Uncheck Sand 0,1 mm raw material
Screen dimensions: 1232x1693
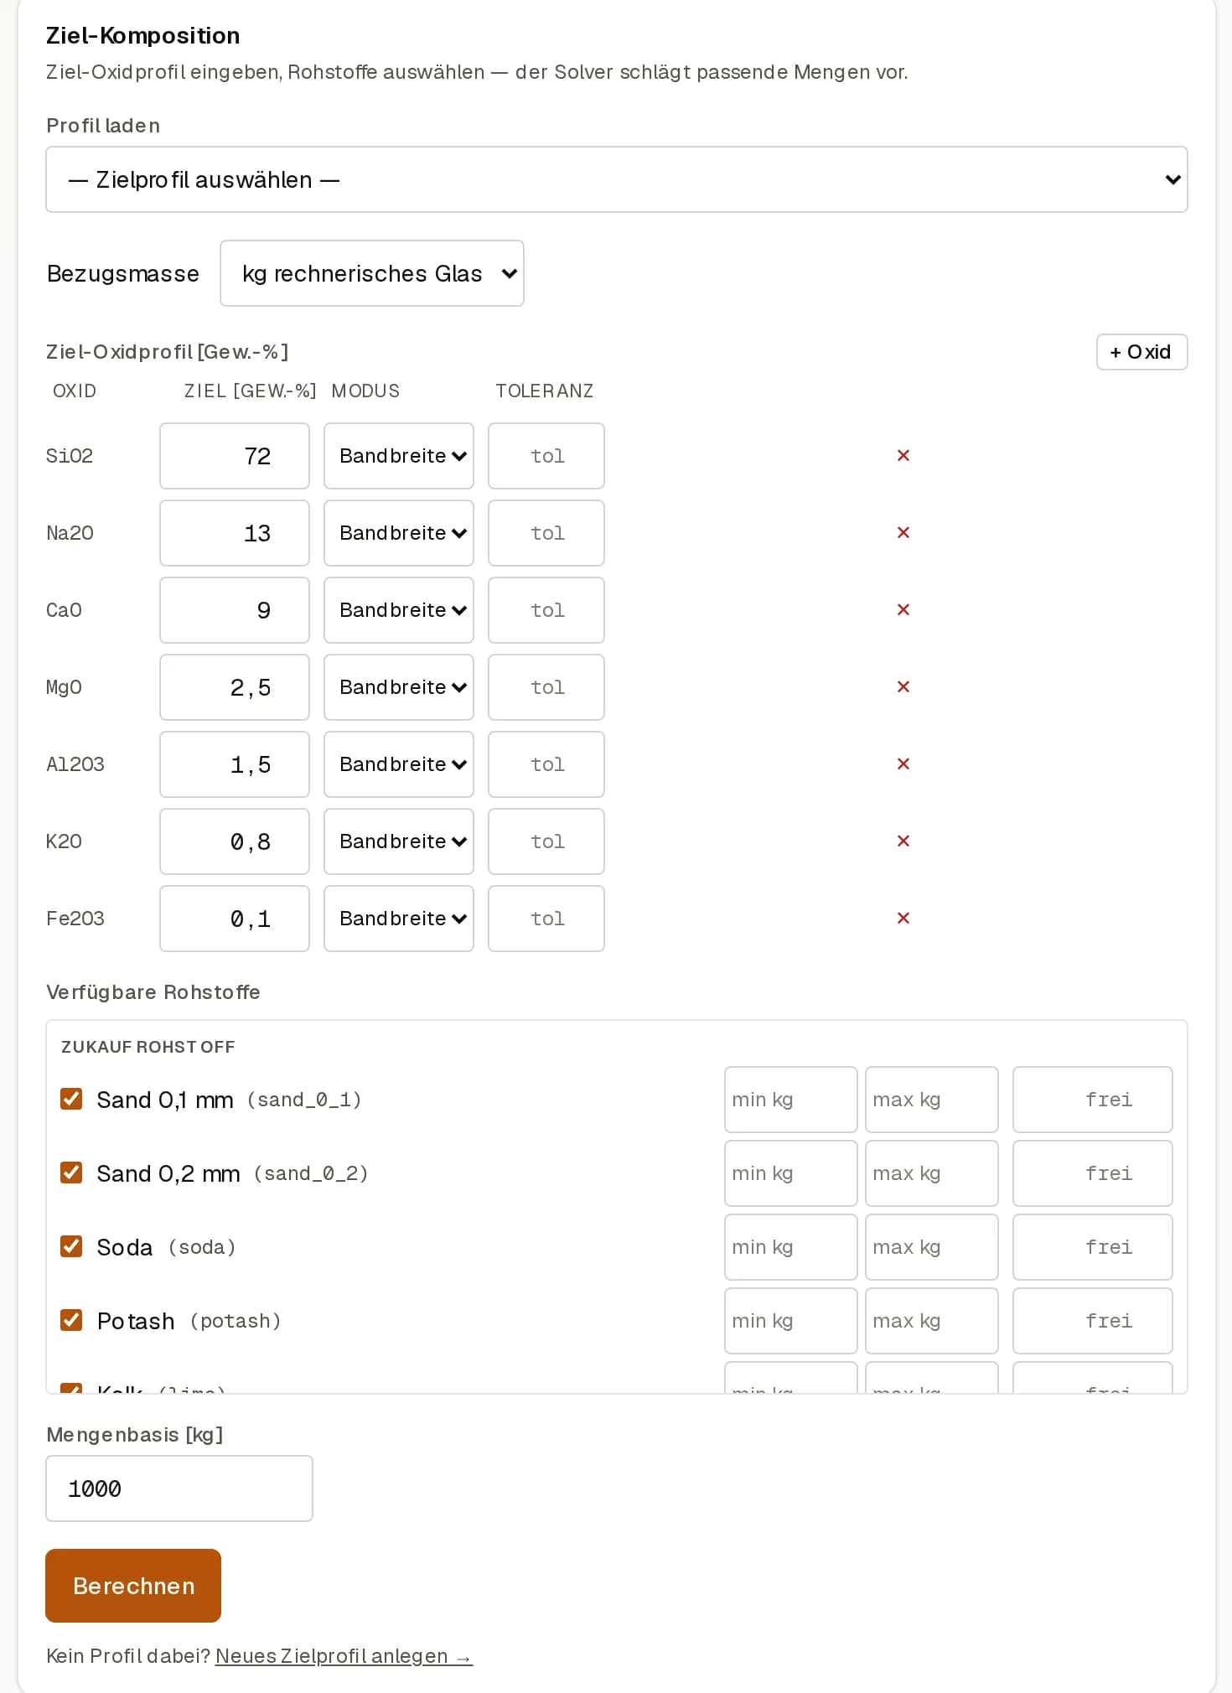click(x=71, y=1099)
